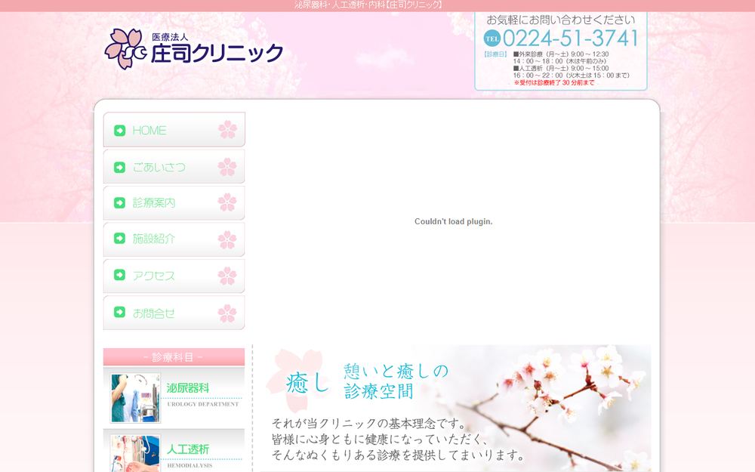Click the 憩いと癒しの診療空間 banner heading
755x472 pixels.
[396, 381]
